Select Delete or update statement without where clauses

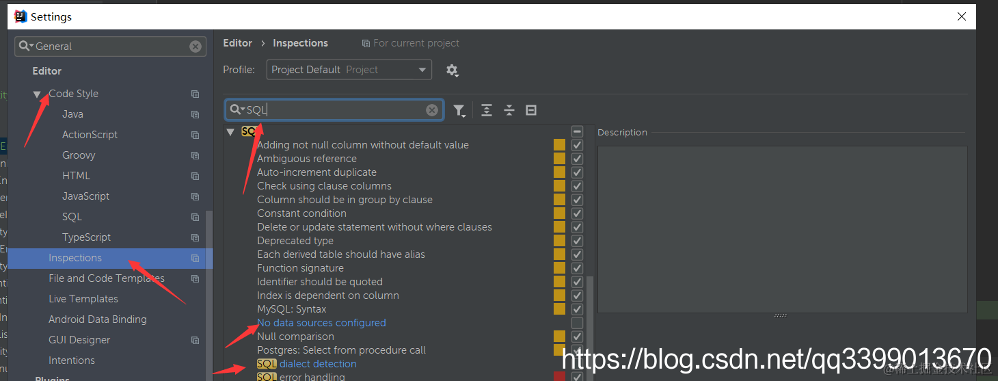click(x=375, y=227)
